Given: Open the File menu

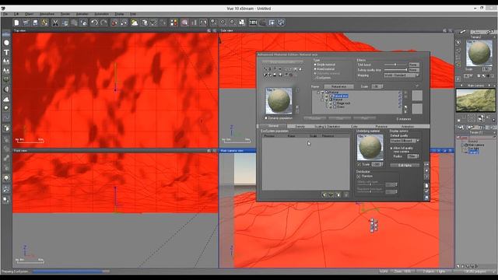Looking at the screenshot, I should click(5, 14).
